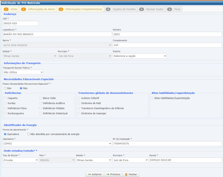Click the step 5 number badge icon

pyautogui.click(x=141, y=9)
